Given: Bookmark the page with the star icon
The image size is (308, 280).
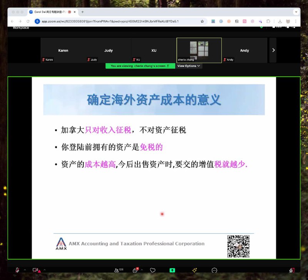Looking at the screenshot, I should coord(202,21).
